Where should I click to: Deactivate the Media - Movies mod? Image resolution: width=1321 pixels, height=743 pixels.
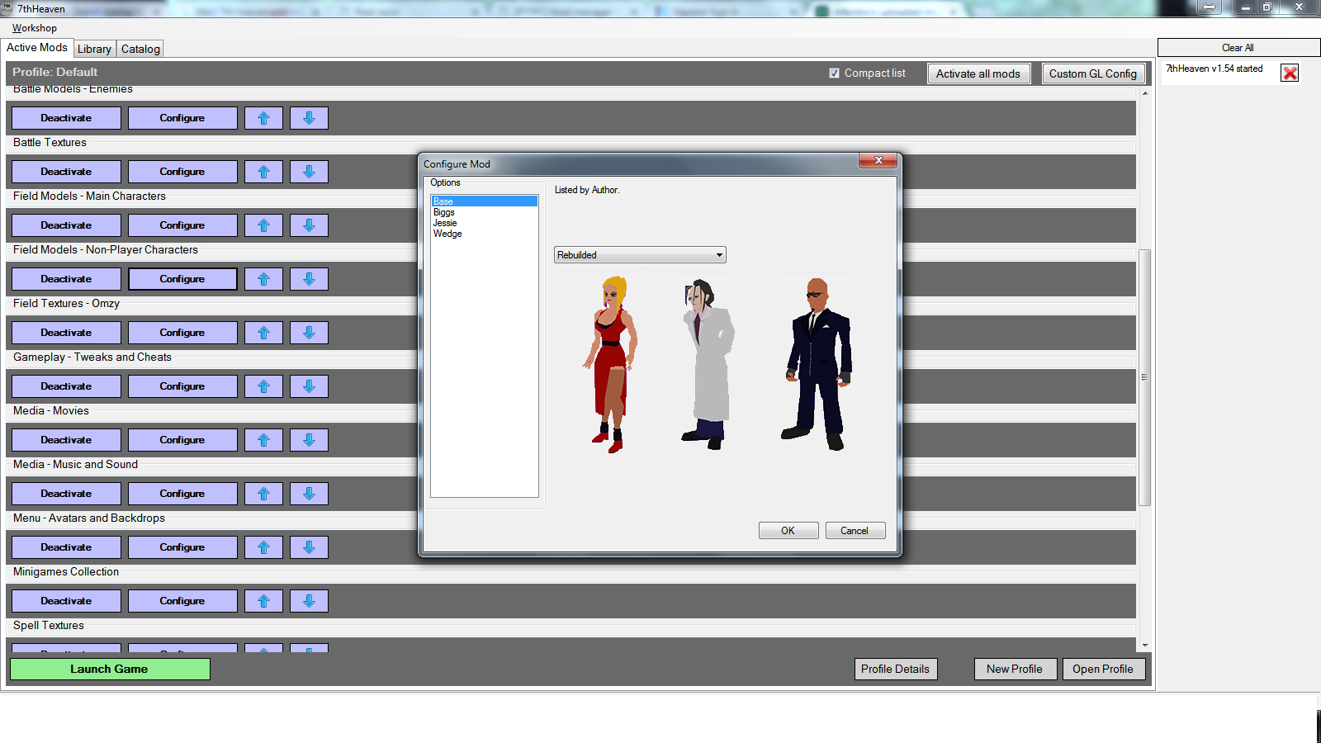click(66, 440)
